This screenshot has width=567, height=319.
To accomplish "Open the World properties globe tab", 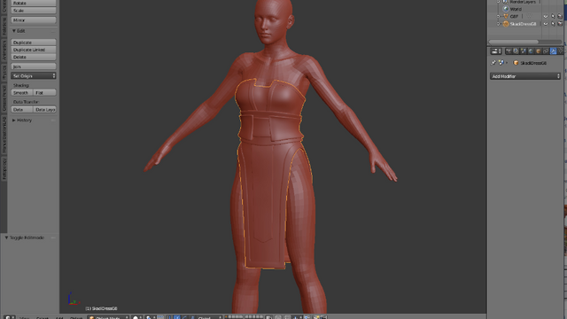I will tap(531, 51).
